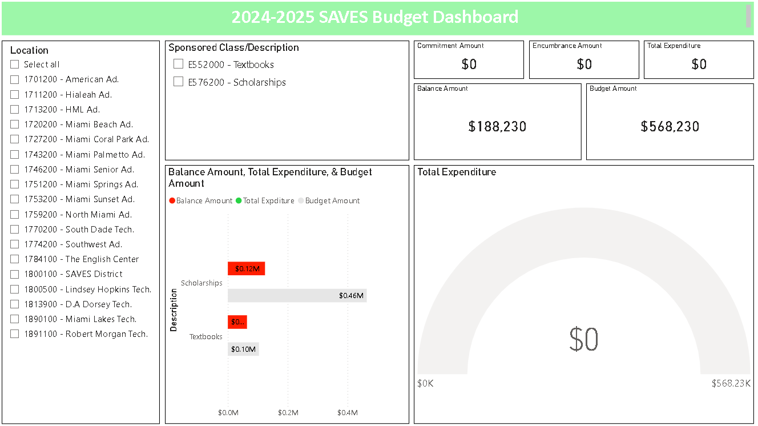
Task: Check 1746200 - Miami Senior Ad.
Action: pyautogui.click(x=15, y=170)
